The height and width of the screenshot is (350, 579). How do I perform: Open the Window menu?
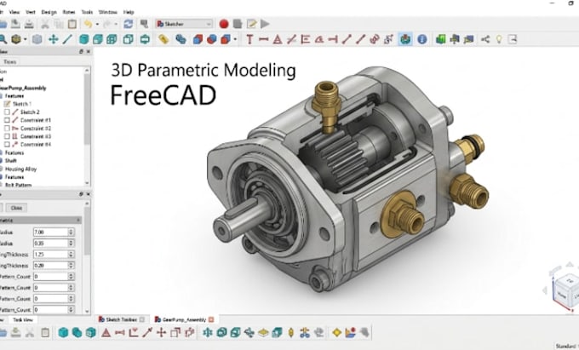tap(108, 12)
